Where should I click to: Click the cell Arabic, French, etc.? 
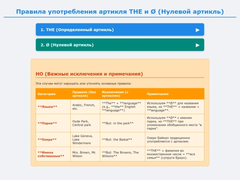coord(85,107)
